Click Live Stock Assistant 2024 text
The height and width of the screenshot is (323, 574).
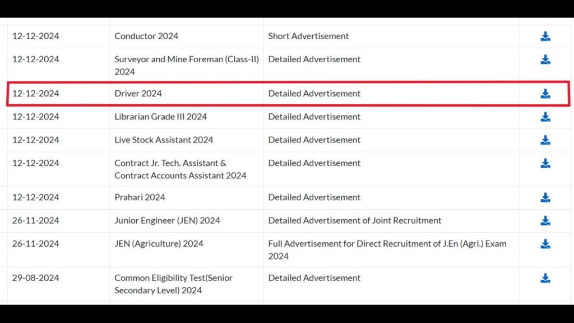click(x=164, y=140)
